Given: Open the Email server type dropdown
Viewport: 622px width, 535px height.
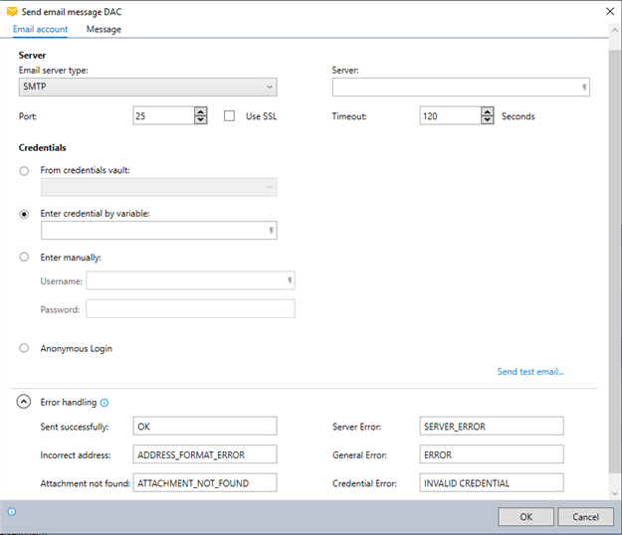Looking at the screenshot, I should [147, 88].
